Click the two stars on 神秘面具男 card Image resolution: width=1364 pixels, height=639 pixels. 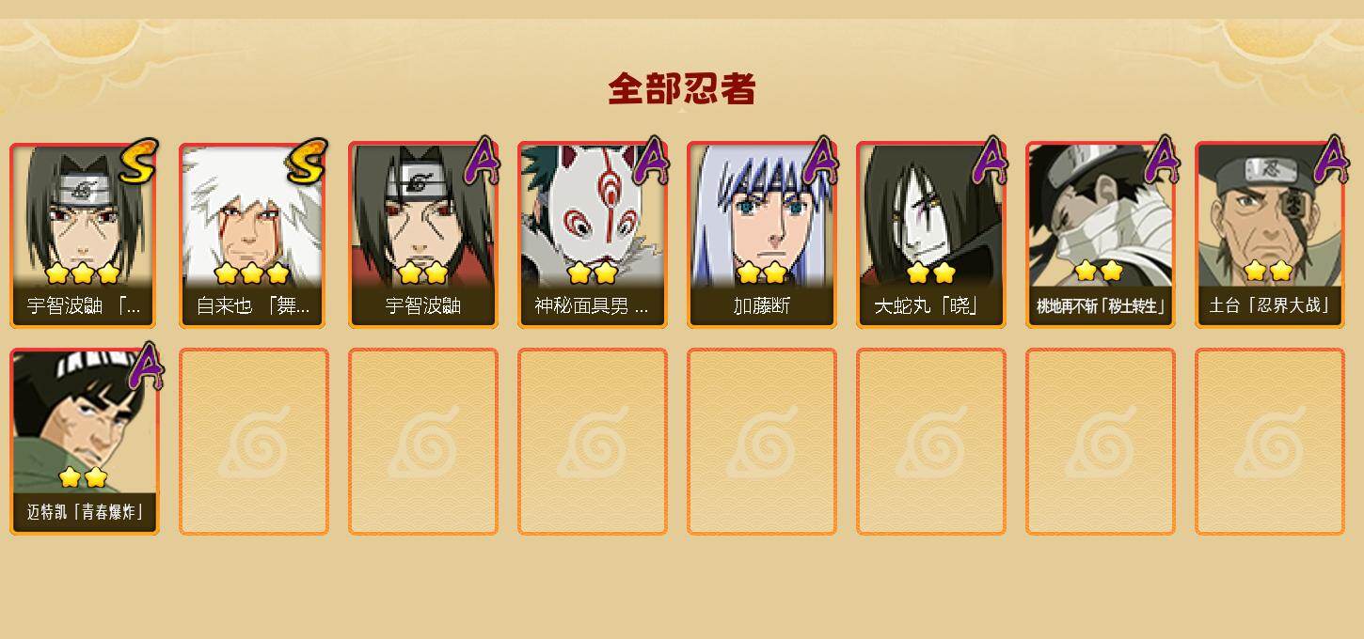593,273
